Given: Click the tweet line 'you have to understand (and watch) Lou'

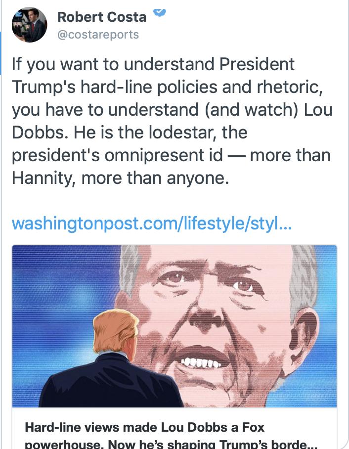Looking at the screenshot, I should pos(172,110).
